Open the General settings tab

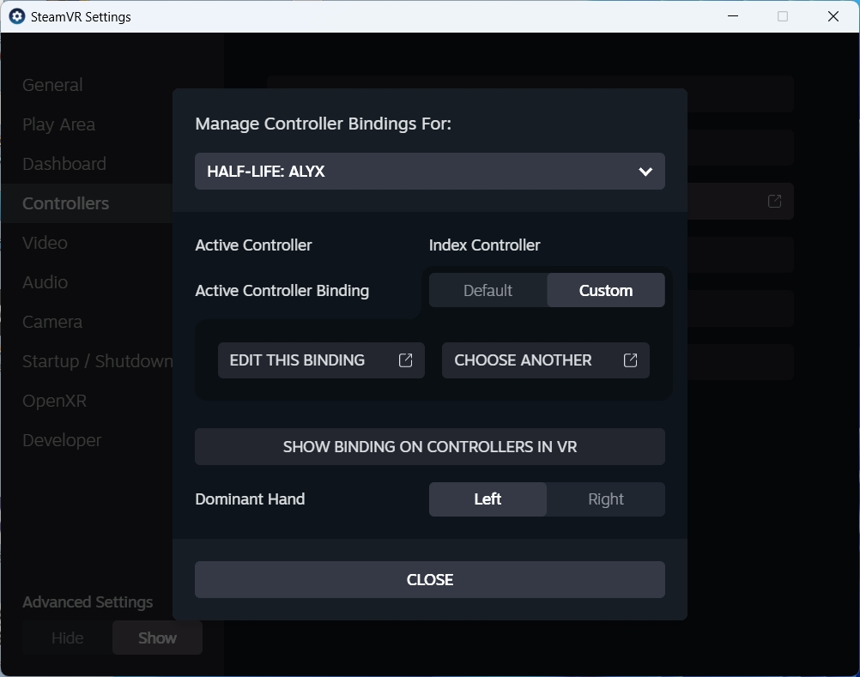click(x=52, y=85)
